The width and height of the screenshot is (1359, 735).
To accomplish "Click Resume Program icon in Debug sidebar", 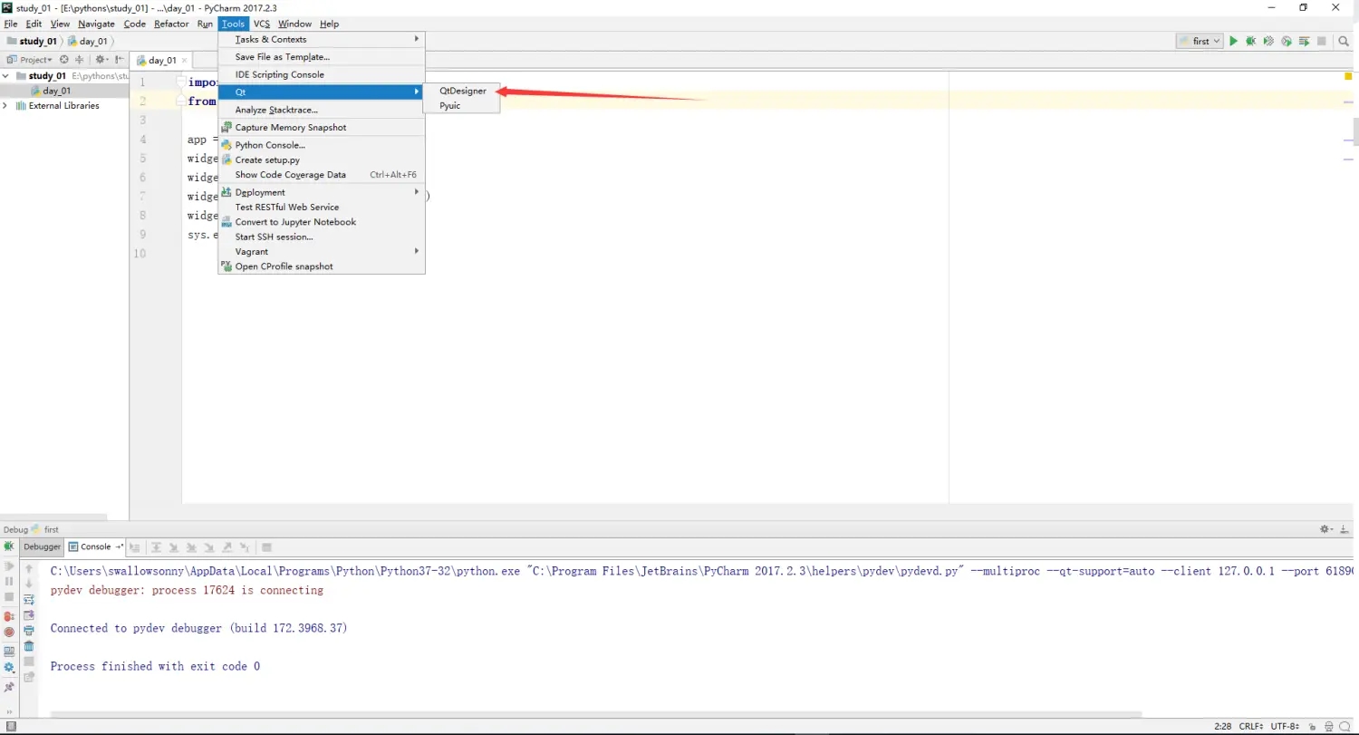I will coord(9,566).
